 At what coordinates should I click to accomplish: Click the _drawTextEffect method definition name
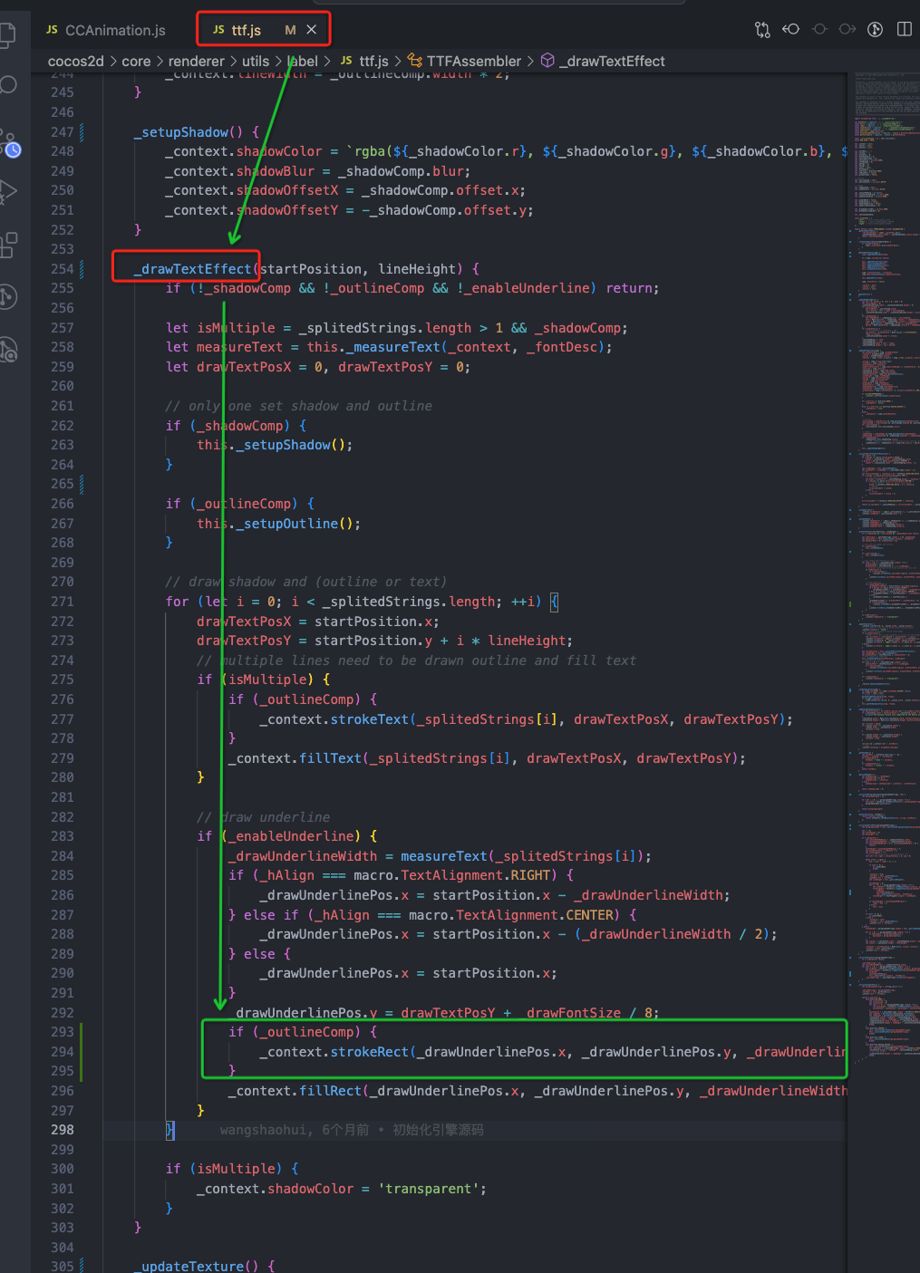tap(192, 269)
